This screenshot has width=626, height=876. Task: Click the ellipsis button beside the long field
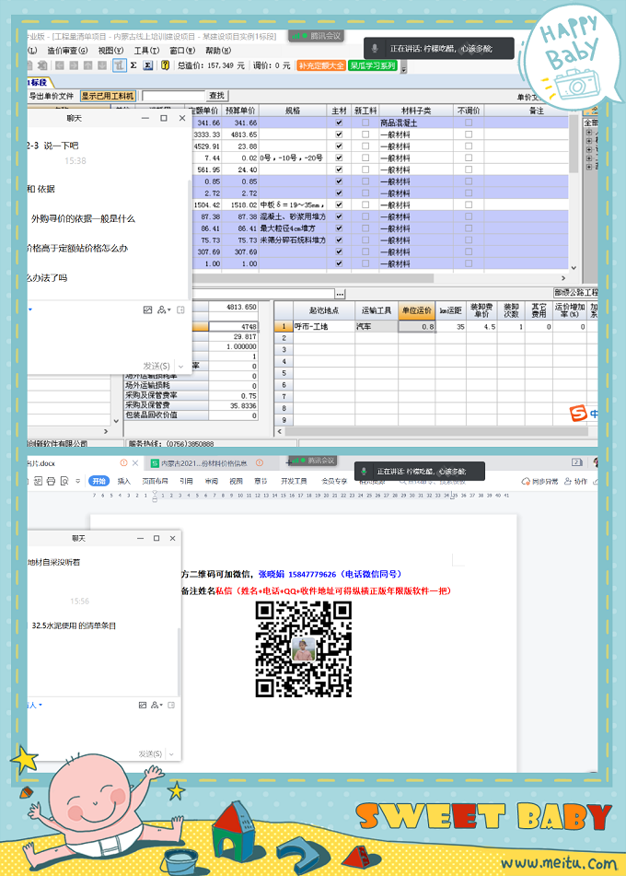[x=340, y=294]
